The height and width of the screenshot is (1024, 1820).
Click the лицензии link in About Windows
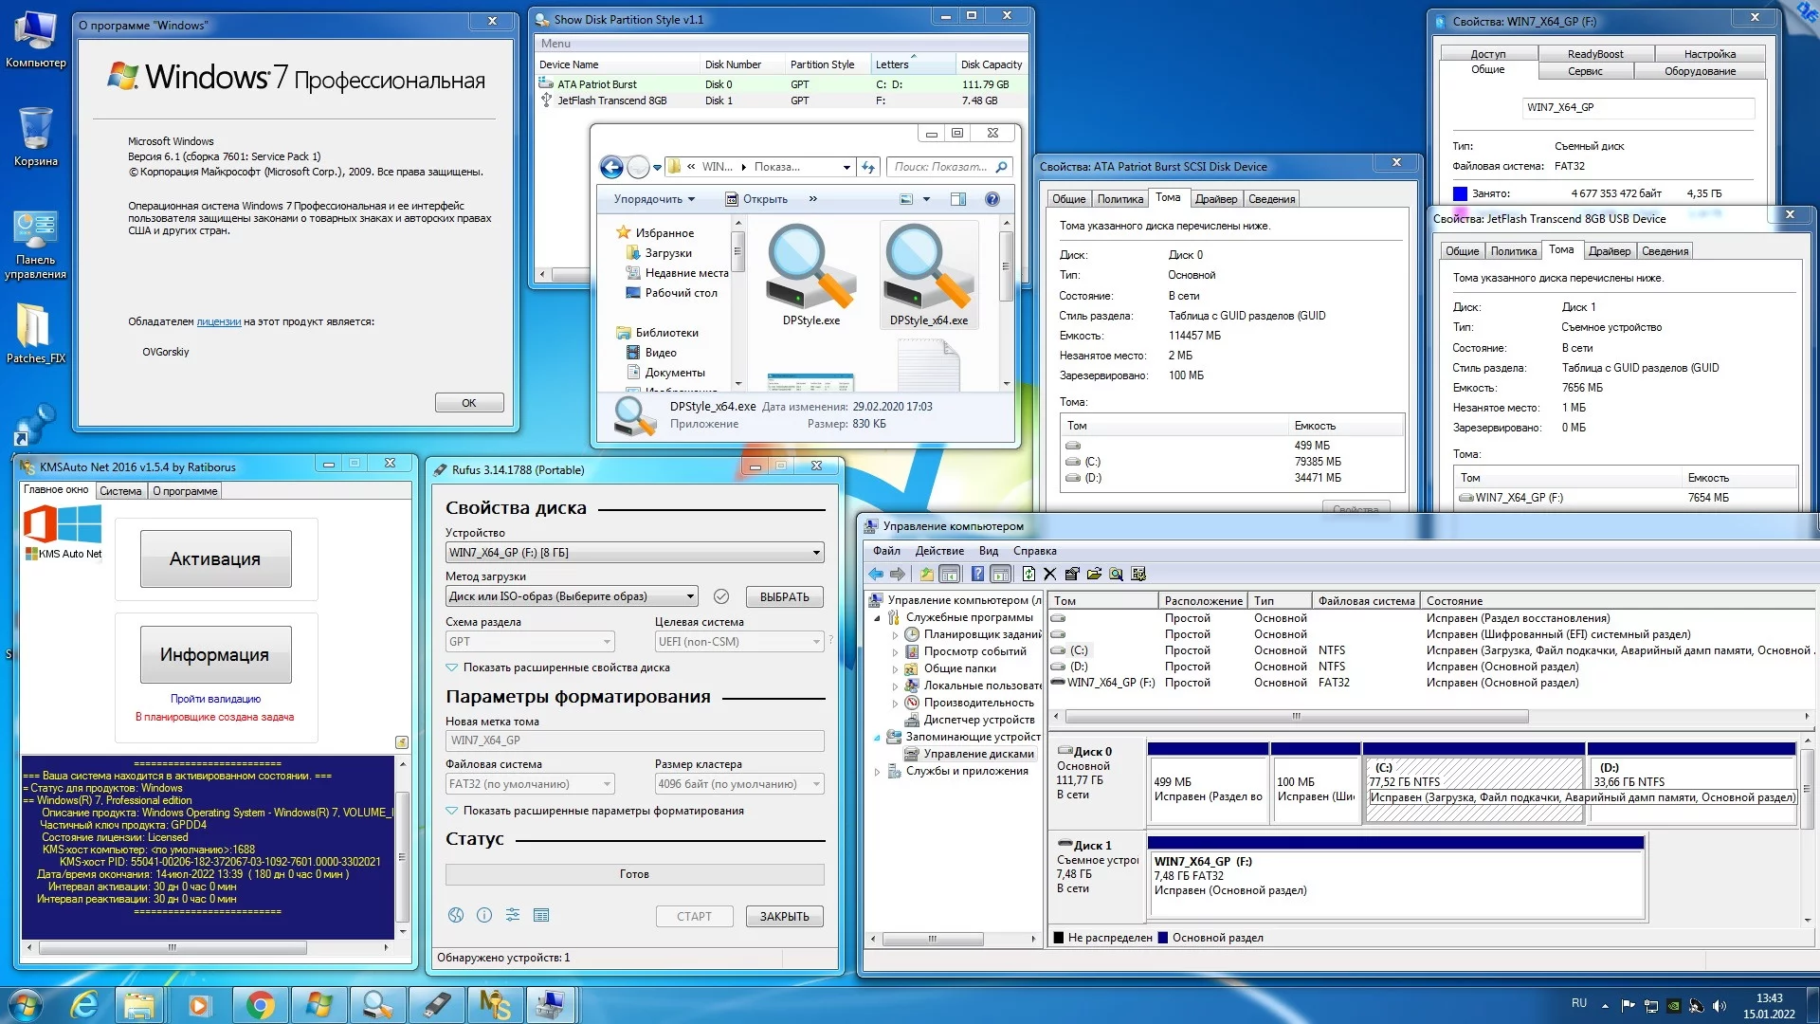[218, 321]
